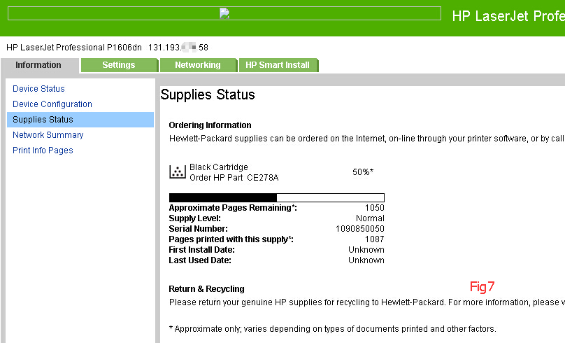The width and height of the screenshot is (565, 343).
Task: Open Device Configuration link
Action: 52,104
